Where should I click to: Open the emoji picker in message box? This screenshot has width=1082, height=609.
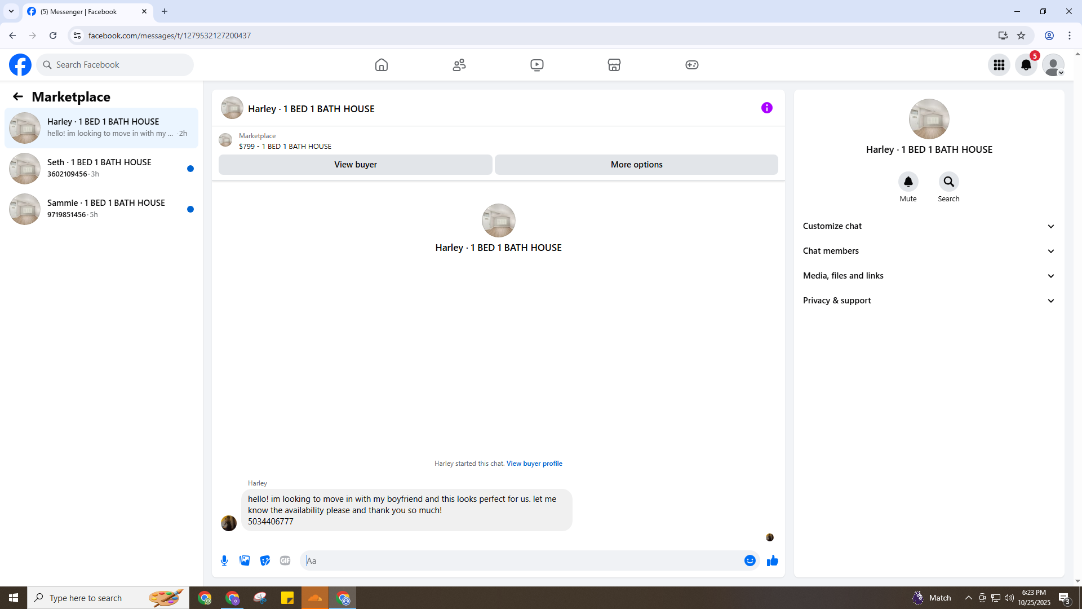click(750, 561)
